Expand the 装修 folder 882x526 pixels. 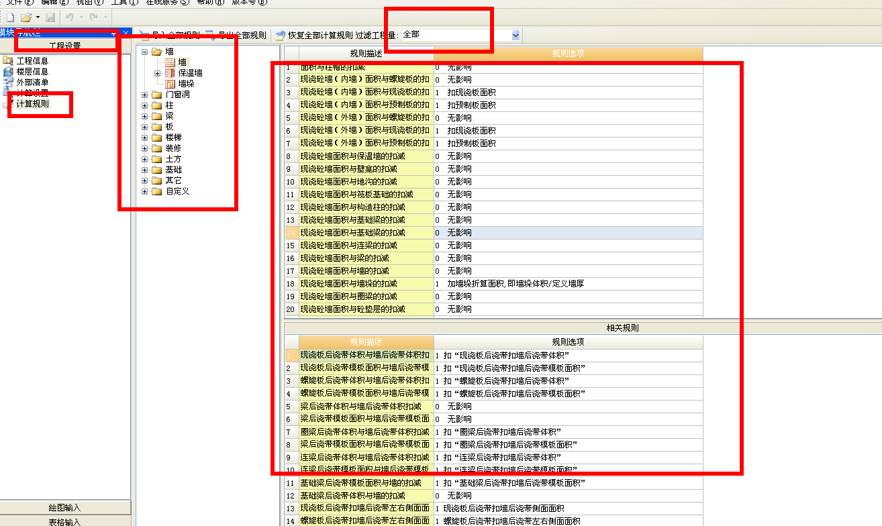tap(145, 148)
